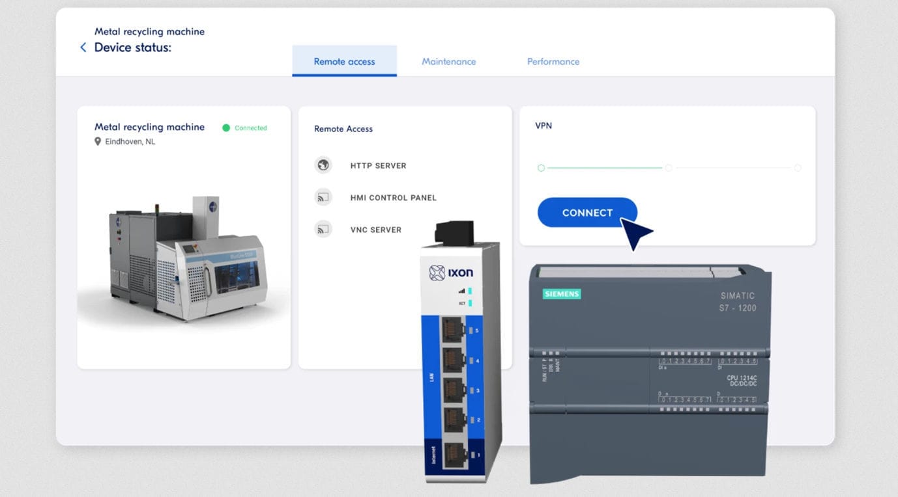Select the middle VPN connection step circle

[668, 167]
